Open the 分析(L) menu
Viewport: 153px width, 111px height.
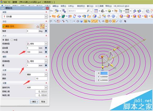[x=71, y=6]
